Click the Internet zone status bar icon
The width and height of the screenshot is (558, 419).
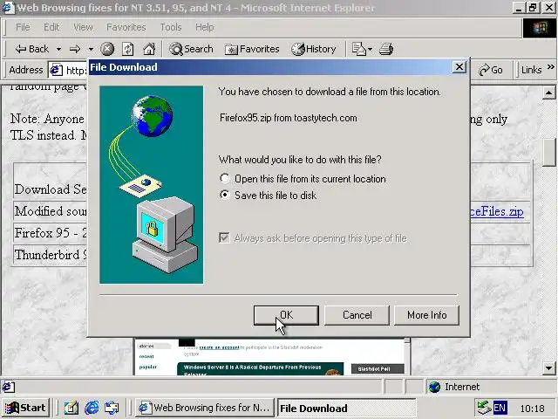point(434,387)
